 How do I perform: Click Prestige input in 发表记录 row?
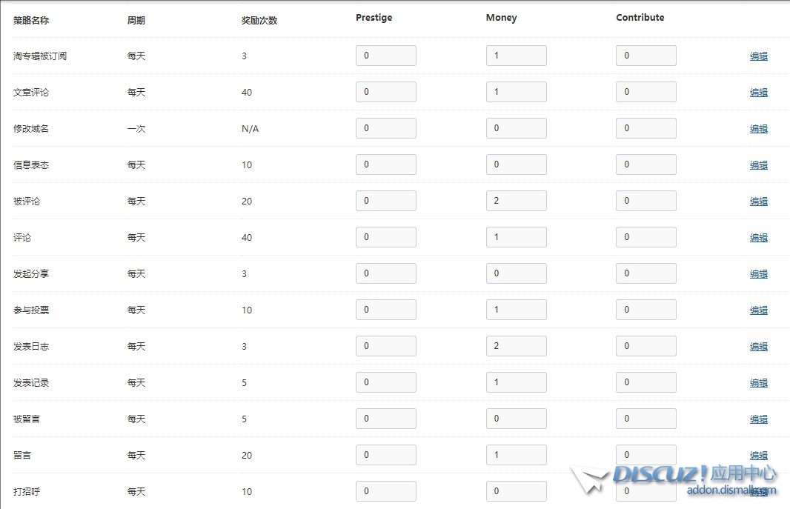click(x=385, y=382)
